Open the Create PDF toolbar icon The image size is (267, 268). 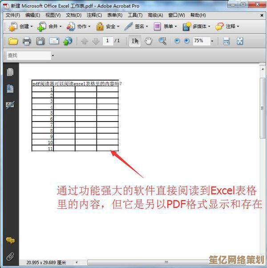(x=13, y=27)
